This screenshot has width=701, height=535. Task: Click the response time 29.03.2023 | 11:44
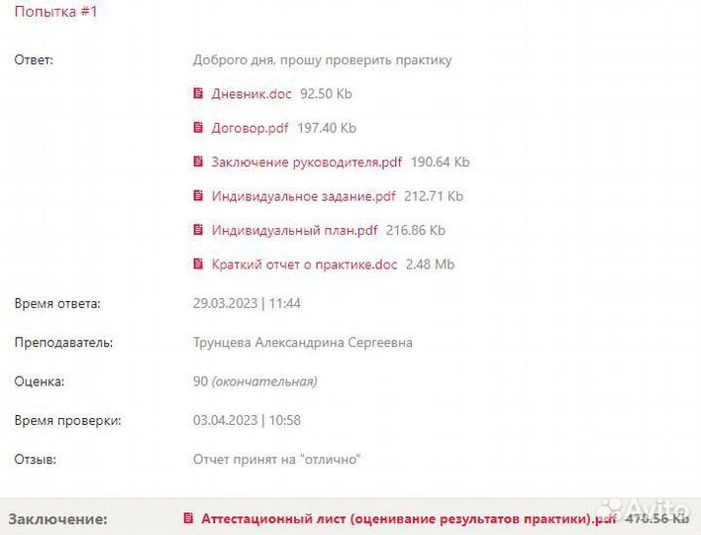click(x=247, y=303)
